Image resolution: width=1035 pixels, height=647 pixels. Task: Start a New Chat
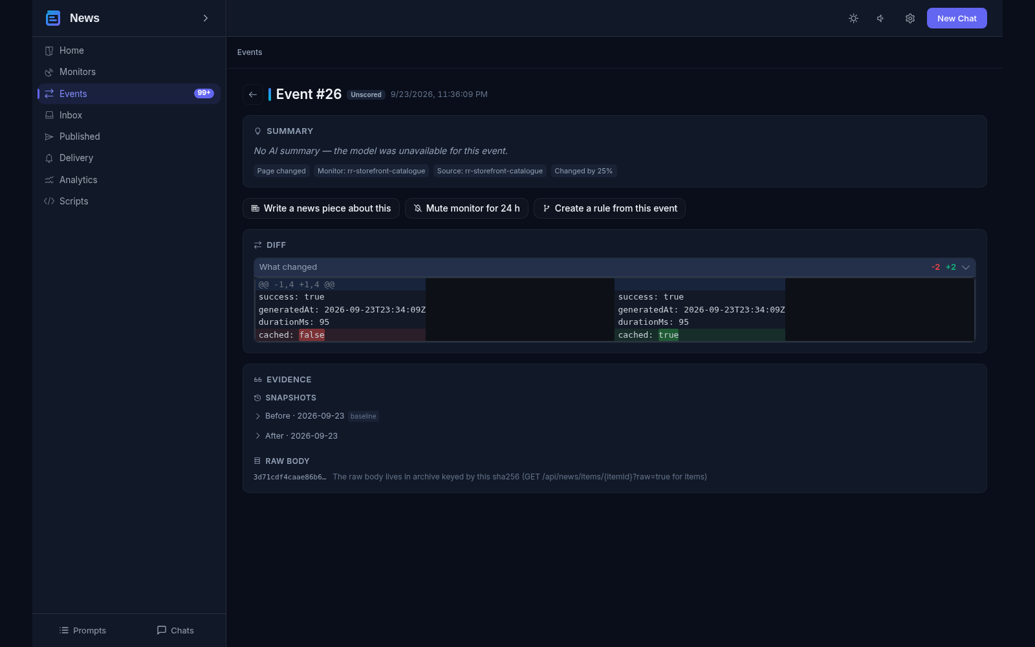coord(957,18)
